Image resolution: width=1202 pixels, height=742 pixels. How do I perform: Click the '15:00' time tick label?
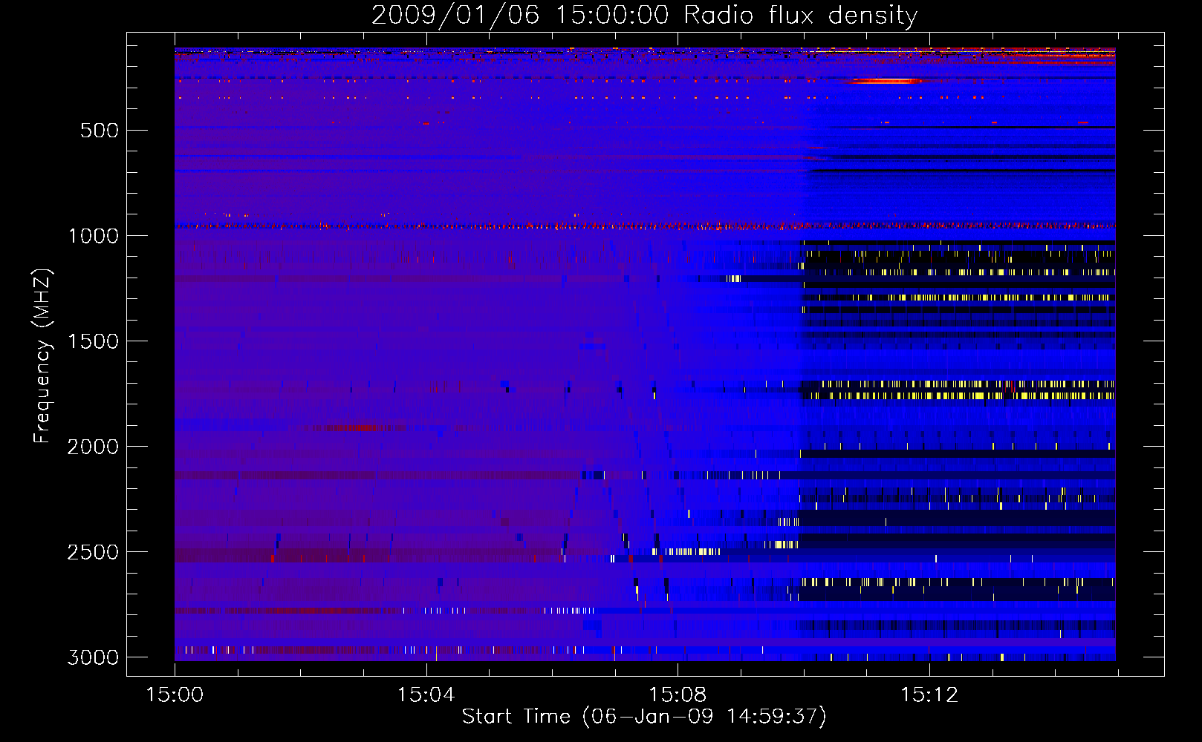point(175,695)
